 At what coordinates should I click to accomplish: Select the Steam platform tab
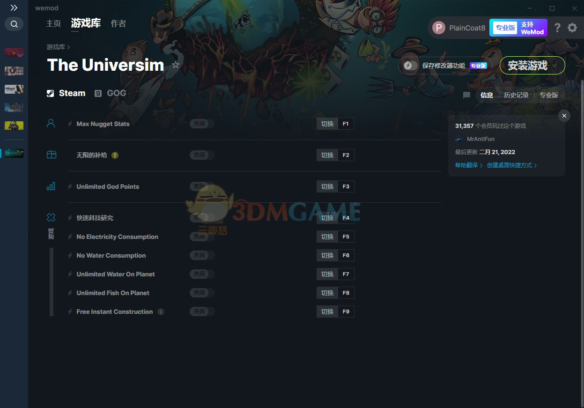tap(66, 93)
